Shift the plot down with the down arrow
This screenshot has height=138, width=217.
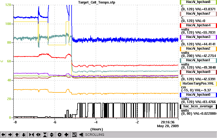tap(24, 134)
